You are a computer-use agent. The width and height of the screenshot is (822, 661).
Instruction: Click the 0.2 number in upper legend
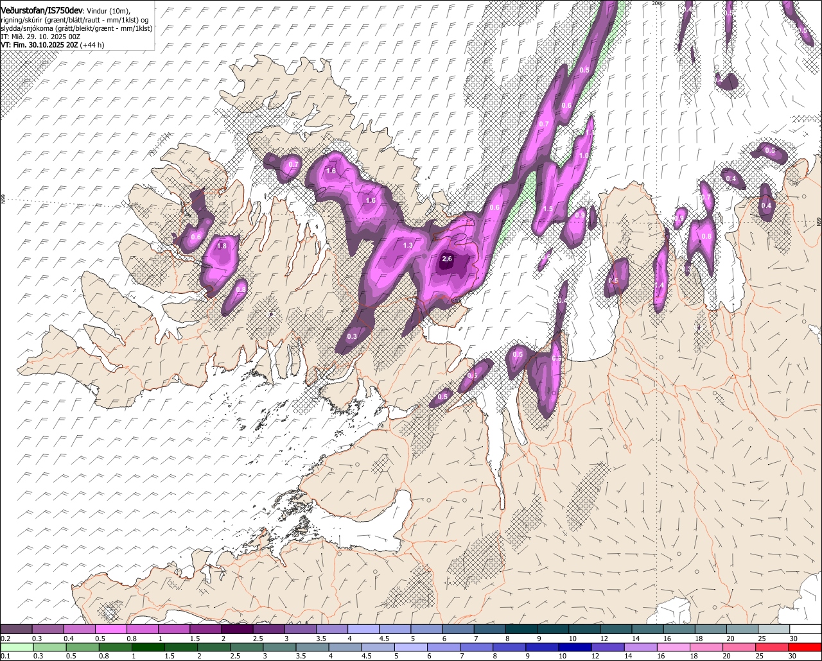tap(6, 639)
